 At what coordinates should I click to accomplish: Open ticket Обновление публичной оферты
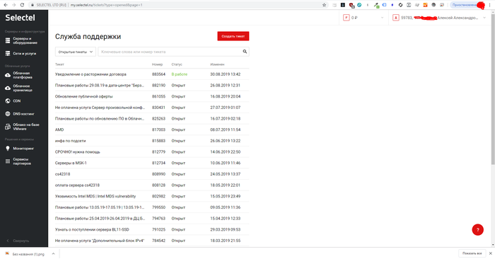pyautogui.click(x=83, y=96)
